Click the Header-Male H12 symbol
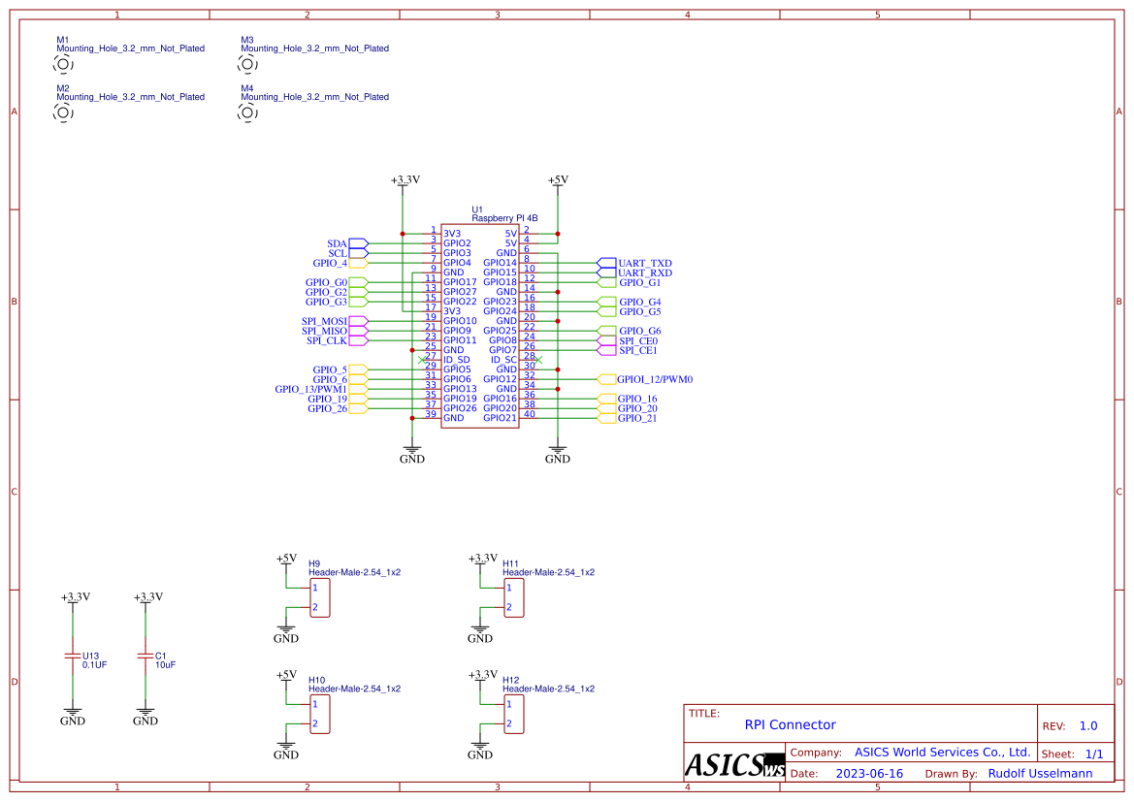Screen dimensions: 1134x802 click(516, 714)
